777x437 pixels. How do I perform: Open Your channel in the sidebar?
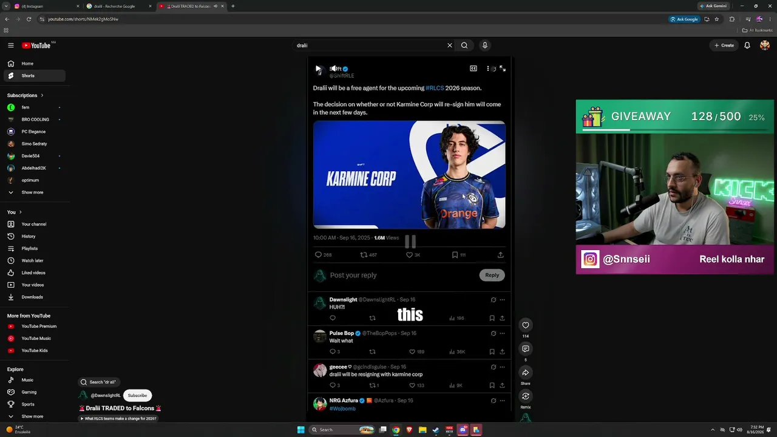pyautogui.click(x=34, y=225)
